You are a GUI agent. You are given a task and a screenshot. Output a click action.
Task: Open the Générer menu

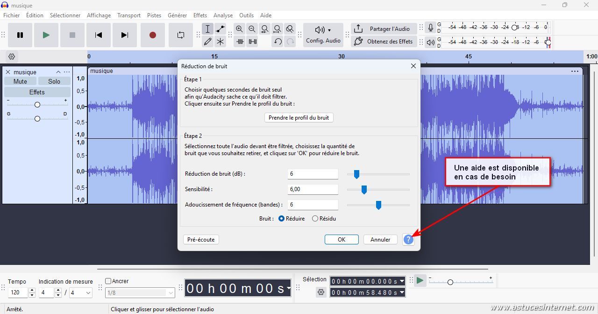coord(177,15)
